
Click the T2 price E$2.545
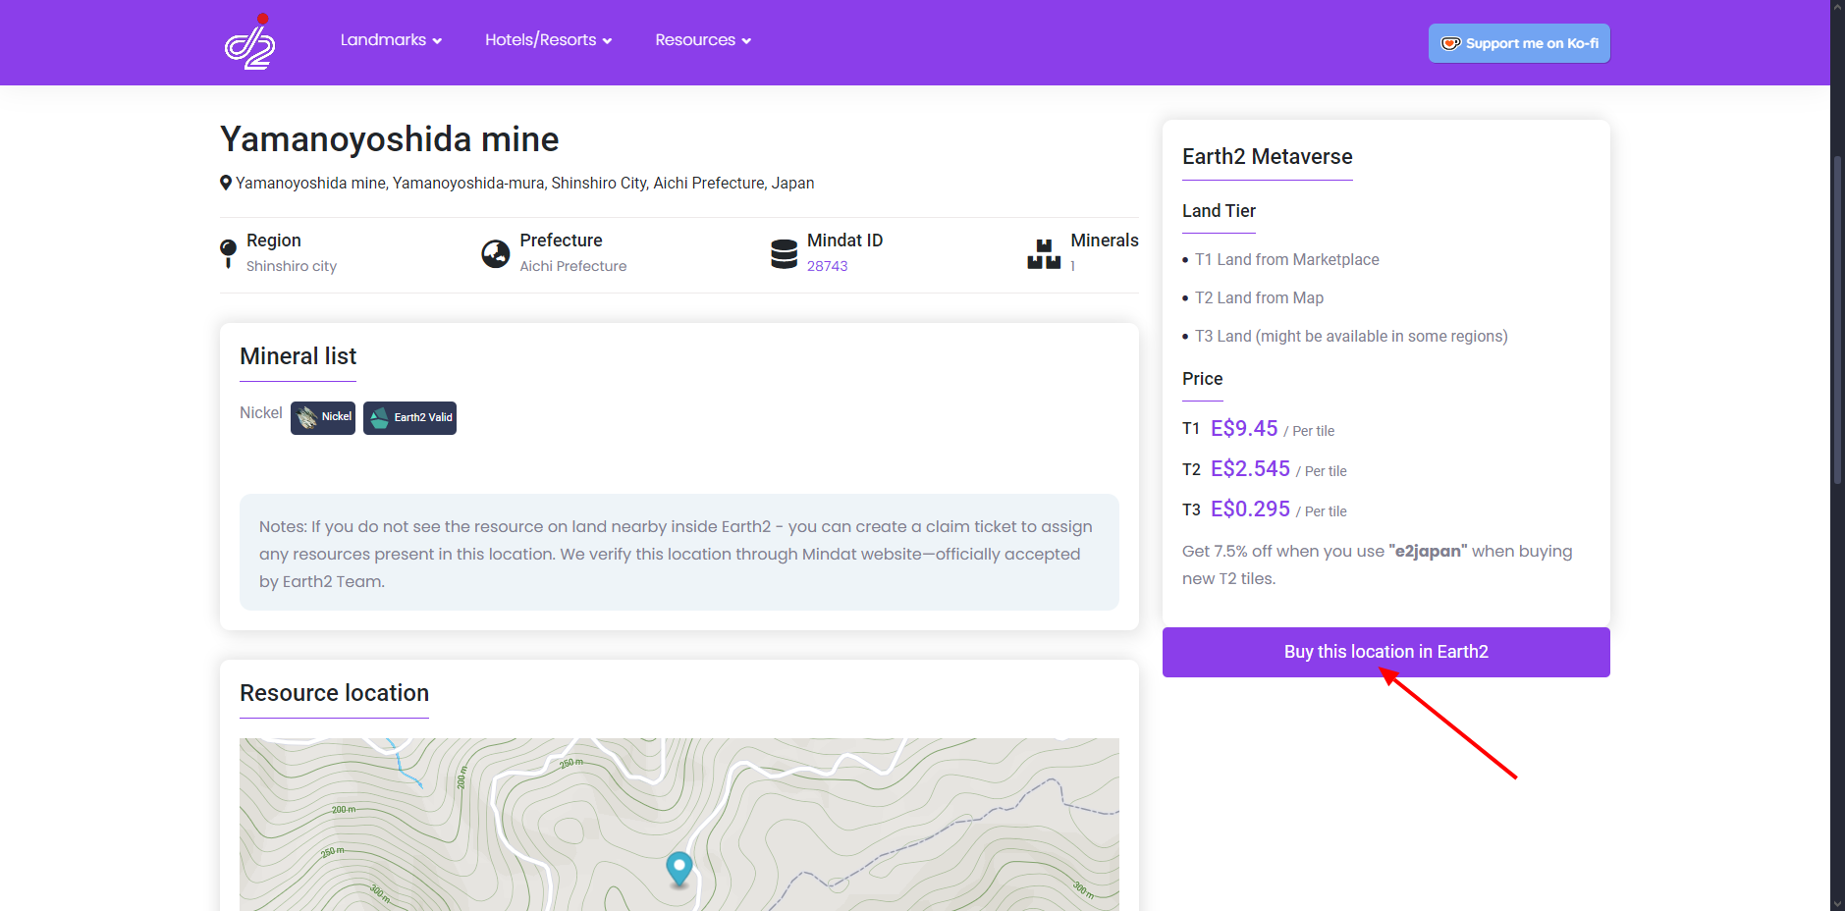(x=1250, y=468)
